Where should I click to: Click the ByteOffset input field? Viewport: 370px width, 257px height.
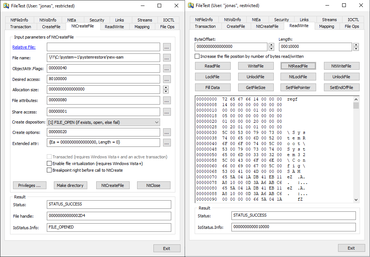(x=231, y=47)
